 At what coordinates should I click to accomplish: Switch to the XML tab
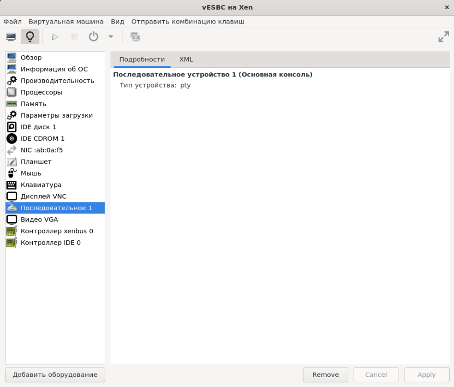coord(186,60)
